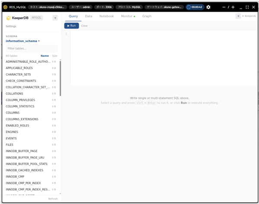
Task: Collapse left sidebar with arrow icon
Action: tap(55, 18)
